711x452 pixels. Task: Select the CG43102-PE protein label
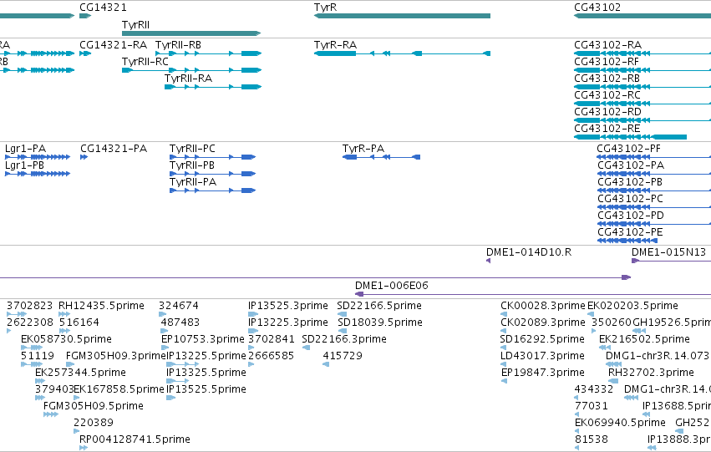click(x=630, y=232)
